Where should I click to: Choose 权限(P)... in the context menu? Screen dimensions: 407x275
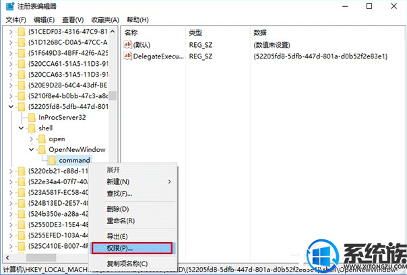click(x=132, y=248)
